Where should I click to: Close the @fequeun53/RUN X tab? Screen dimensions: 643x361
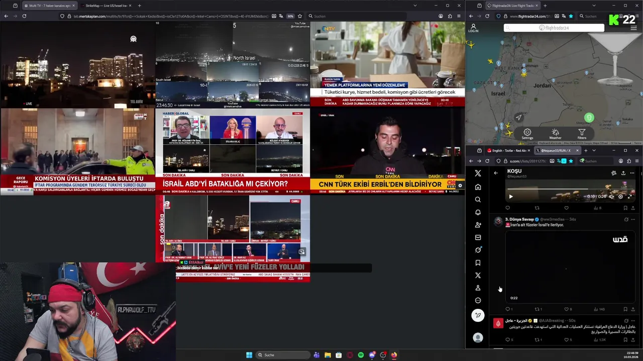[577, 150]
